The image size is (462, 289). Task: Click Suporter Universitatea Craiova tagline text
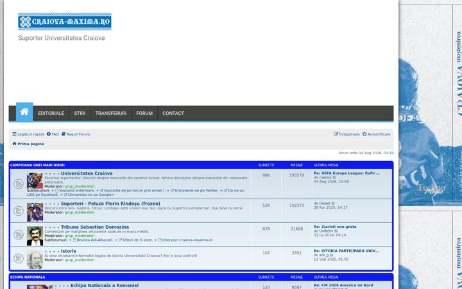[62, 38]
